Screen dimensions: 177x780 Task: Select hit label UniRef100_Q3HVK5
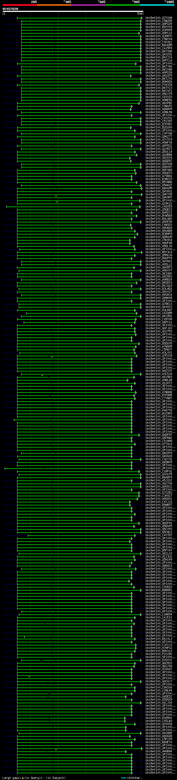pos(159,30)
